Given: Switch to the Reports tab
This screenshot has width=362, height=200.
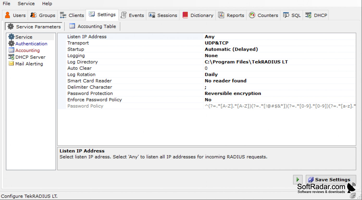Looking at the screenshot, I should [231, 15].
